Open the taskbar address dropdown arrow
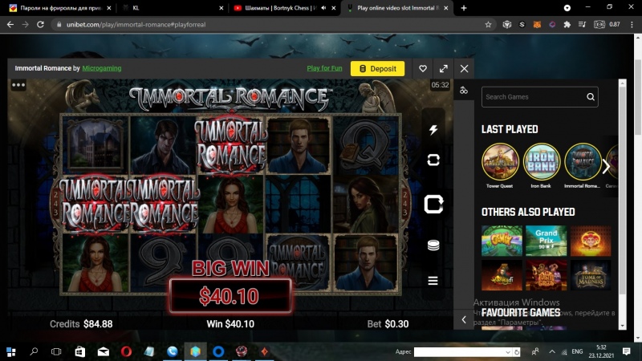 pos(508,352)
